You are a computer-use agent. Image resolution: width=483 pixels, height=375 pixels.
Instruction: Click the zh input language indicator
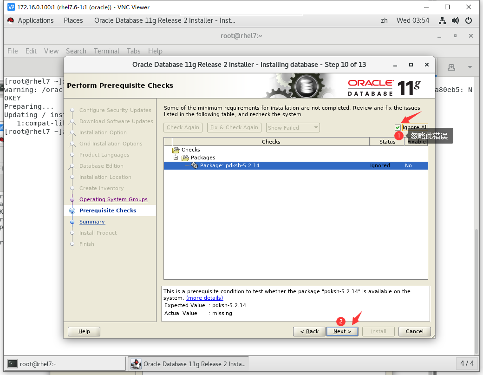(x=384, y=20)
